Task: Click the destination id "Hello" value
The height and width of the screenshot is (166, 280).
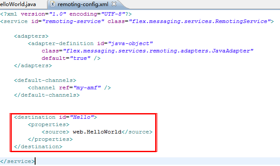Action: tap(82, 117)
